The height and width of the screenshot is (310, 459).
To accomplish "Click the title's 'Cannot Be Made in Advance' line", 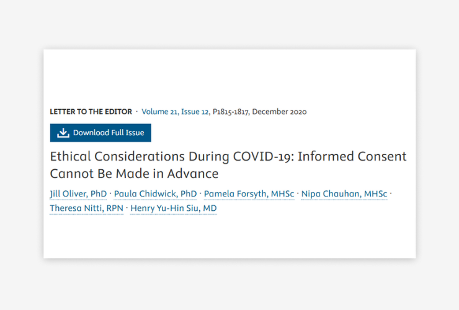I will point(134,174).
